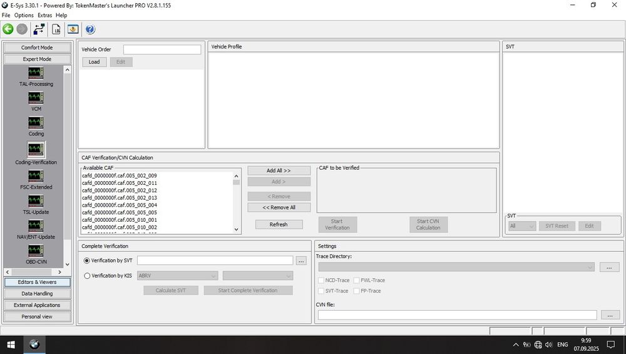Screen dimensions: 626x354
Task: Switch to Expert Mode tab
Action: 37,59
